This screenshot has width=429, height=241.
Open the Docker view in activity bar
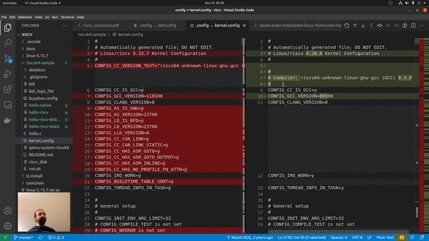tap(7, 120)
